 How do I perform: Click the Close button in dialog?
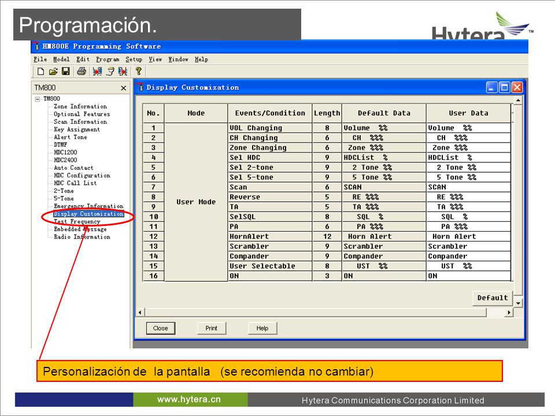pos(160,328)
